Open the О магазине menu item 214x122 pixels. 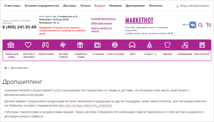pos(12,6)
